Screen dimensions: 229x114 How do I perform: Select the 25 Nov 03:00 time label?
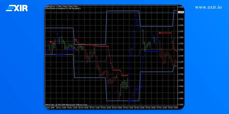coord(83,108)
